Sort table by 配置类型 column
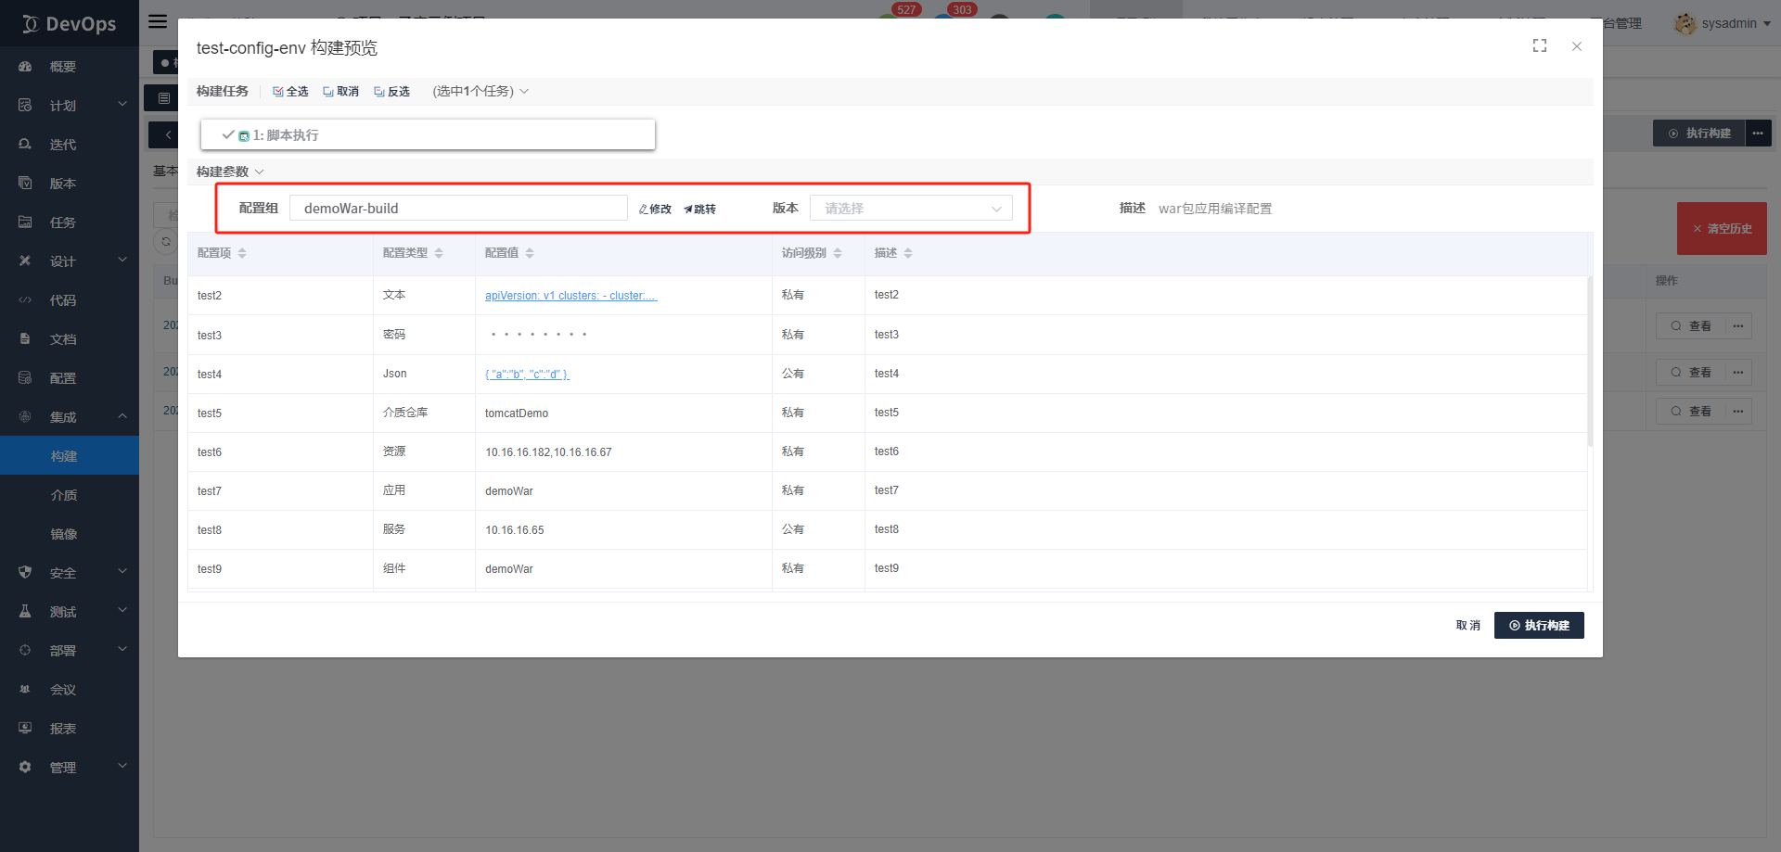1781x852 pixels. click(439, 253)
